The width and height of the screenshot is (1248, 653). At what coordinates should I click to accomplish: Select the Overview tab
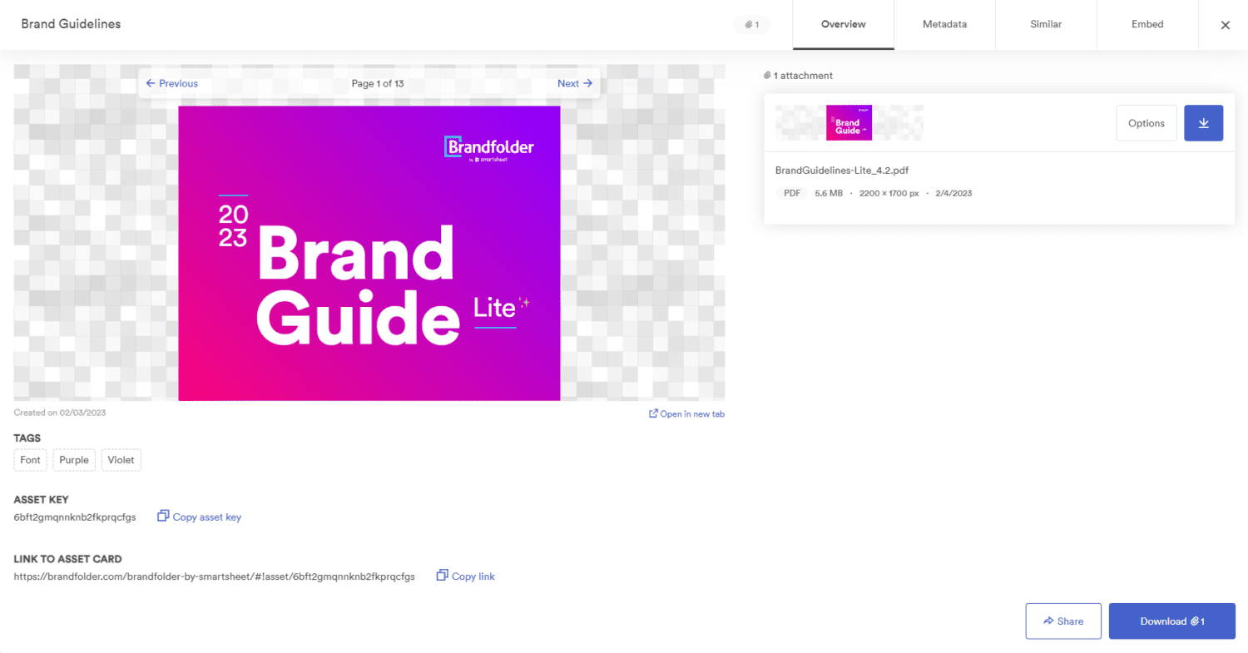click(x=843, y=25)
